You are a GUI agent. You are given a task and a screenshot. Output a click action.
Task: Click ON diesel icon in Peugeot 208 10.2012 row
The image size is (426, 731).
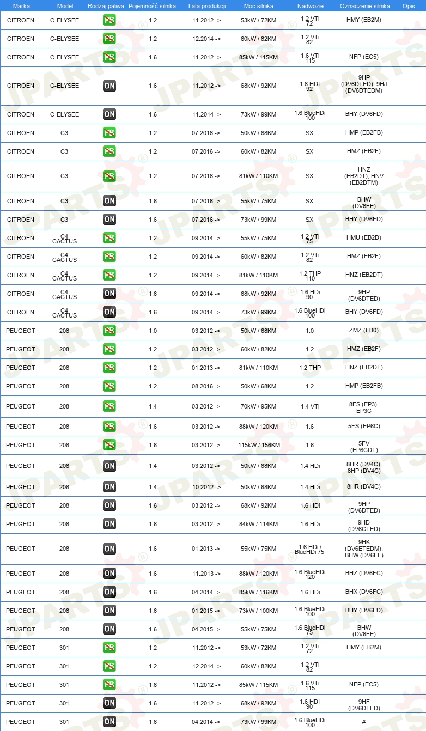109,487
